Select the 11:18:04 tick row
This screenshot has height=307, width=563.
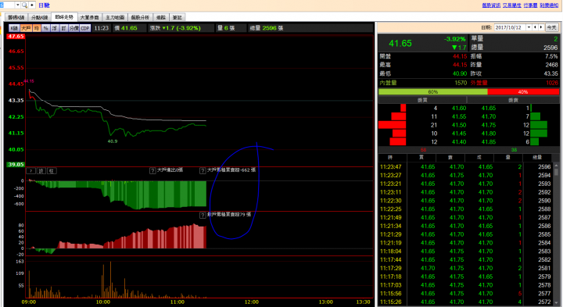(x=466, y=251)
